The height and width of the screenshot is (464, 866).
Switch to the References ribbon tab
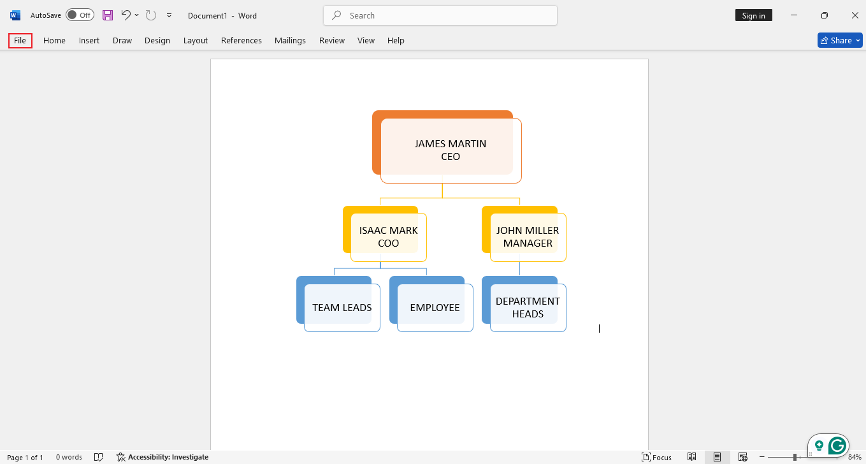pyautogui.click(x=241, y=40)
